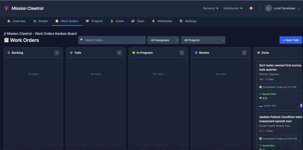303x150 pixels.
Task: Click the Backend status label
Action: coord(209,8)
